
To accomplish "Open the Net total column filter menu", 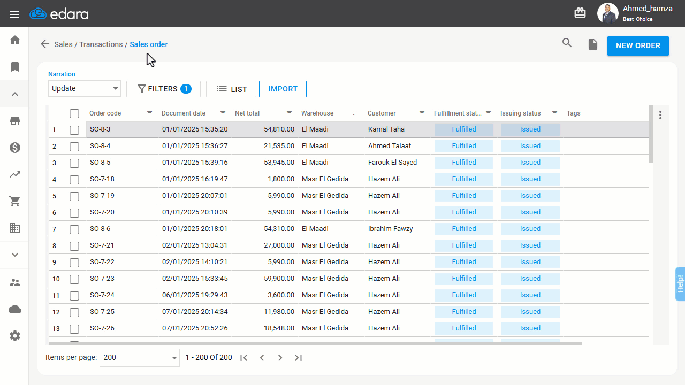I will tap(290, 113).
